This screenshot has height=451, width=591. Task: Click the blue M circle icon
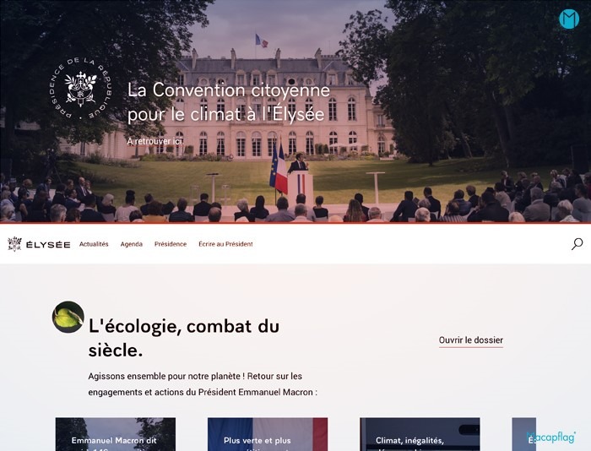click(x=569, y=19)
